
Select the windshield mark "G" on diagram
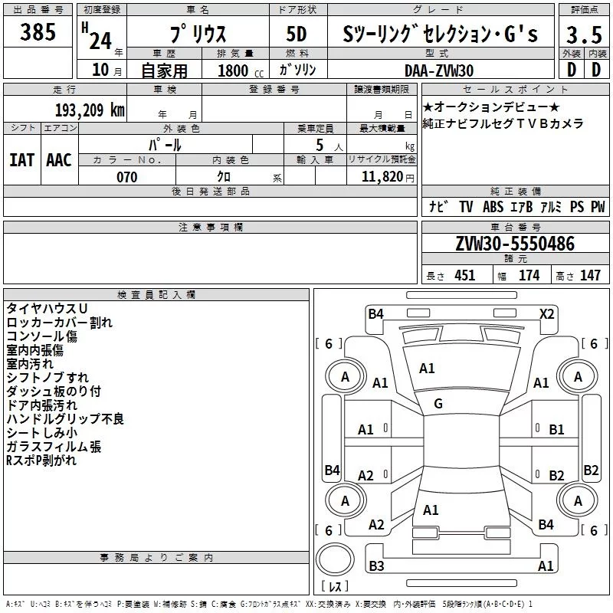pyautogui.click(x=438, y=404)
